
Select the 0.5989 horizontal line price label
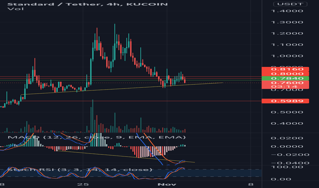(x=285, y=101)
